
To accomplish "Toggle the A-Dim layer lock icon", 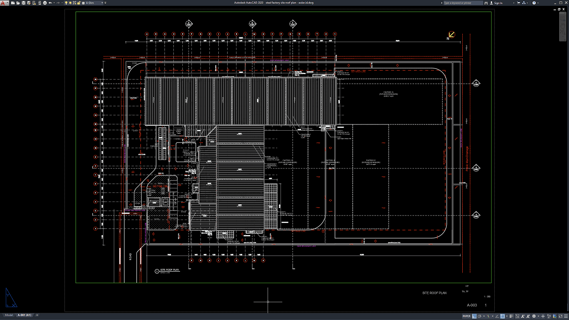I will click(78, 3).
